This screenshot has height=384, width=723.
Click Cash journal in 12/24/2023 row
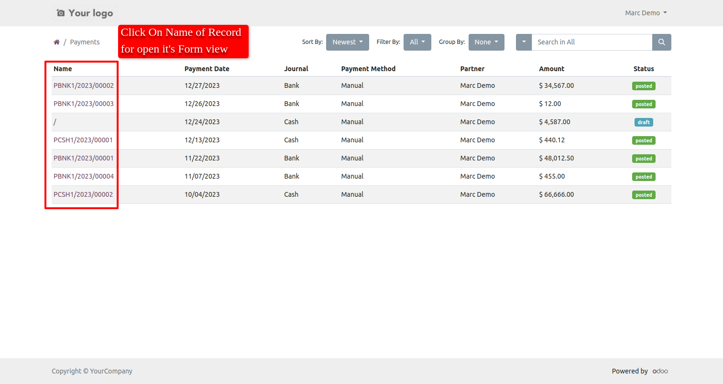291,122
